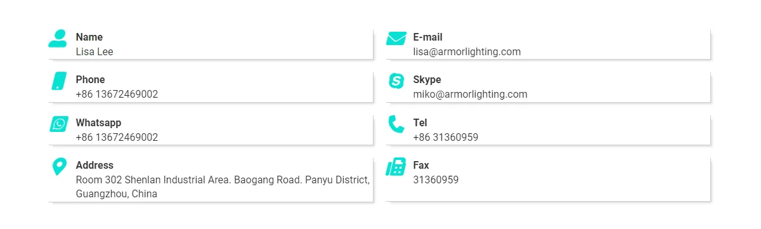
Task: Click the fax machine icon
Action: (x=396, y=167)
